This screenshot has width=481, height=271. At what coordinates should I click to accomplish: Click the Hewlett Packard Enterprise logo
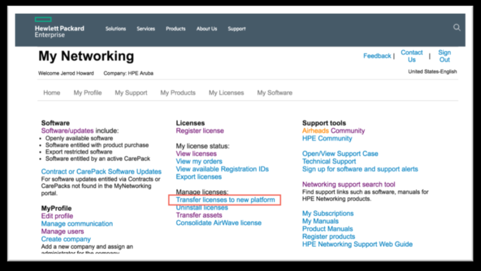[59, 28]
